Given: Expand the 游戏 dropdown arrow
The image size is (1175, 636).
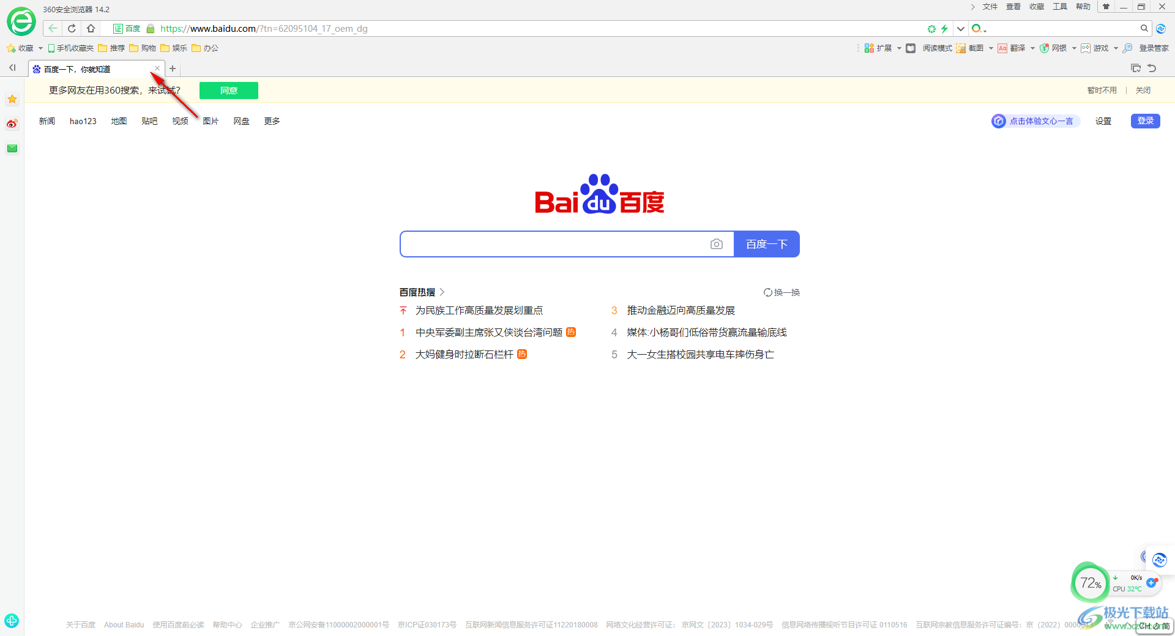Looking at the screenshot, I should 1116,48.
